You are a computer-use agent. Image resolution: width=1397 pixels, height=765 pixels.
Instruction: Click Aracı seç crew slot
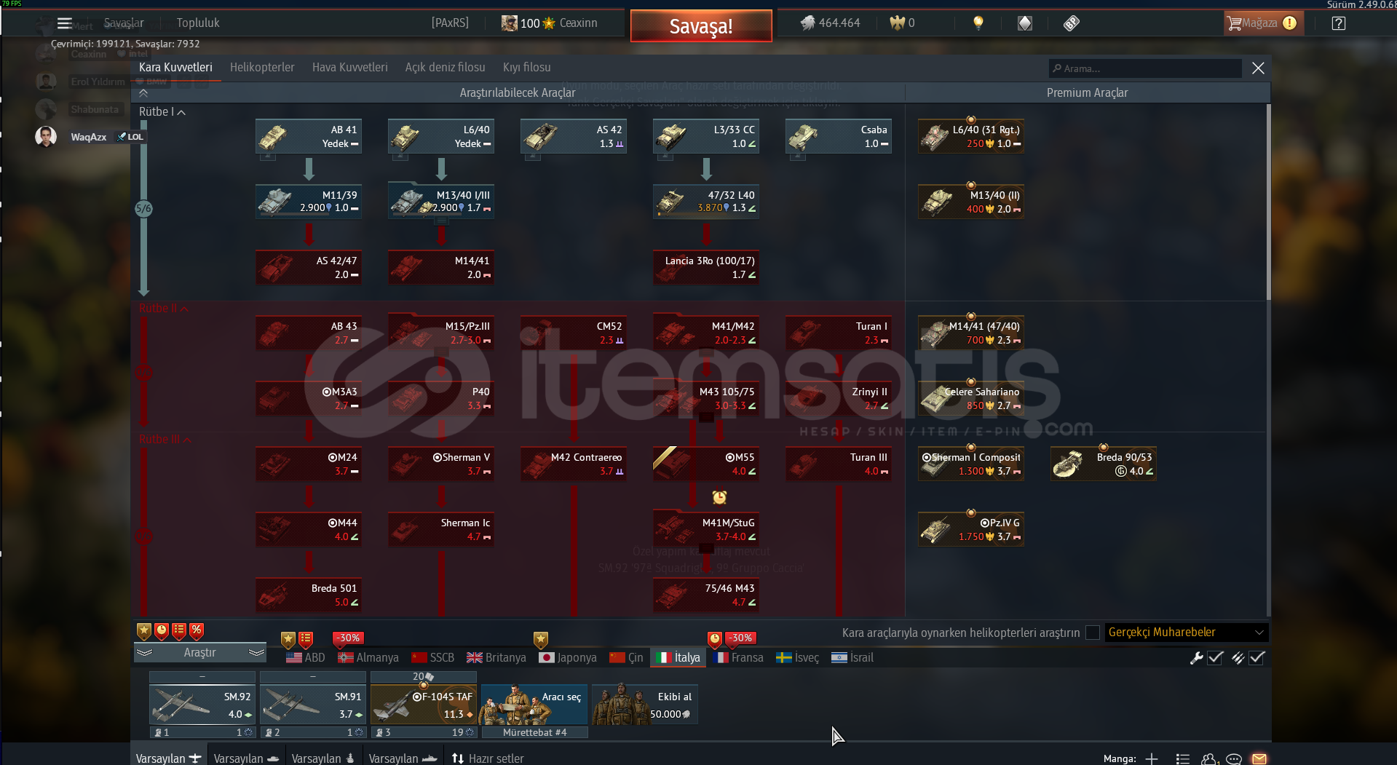click(x=534, y=705)
